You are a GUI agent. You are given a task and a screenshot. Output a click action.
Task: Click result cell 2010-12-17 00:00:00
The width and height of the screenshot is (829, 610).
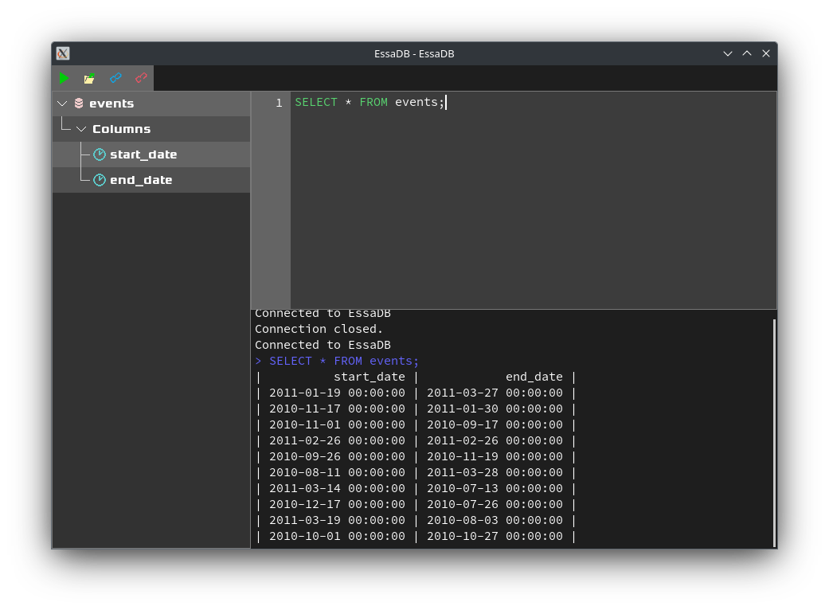pos(338,504)
